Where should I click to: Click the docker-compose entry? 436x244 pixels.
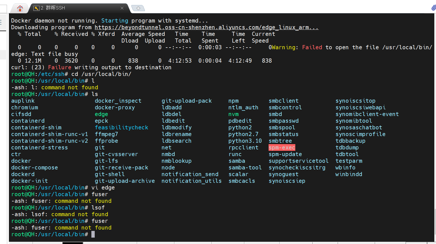[35, 167]
